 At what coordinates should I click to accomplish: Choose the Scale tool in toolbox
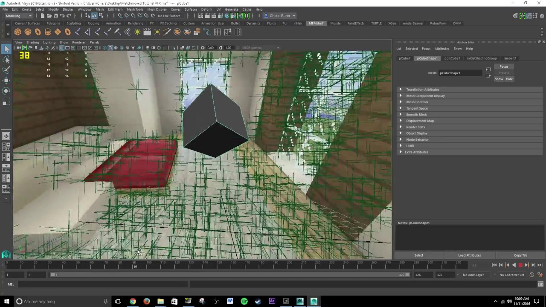(6, 101)
